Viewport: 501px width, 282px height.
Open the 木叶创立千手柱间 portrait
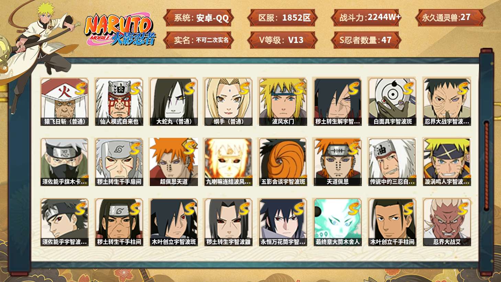tap(392, 222)
